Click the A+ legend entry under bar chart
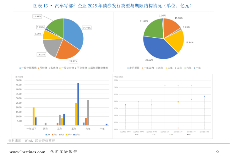Screen dimensions: 230x153 (49, 134)
